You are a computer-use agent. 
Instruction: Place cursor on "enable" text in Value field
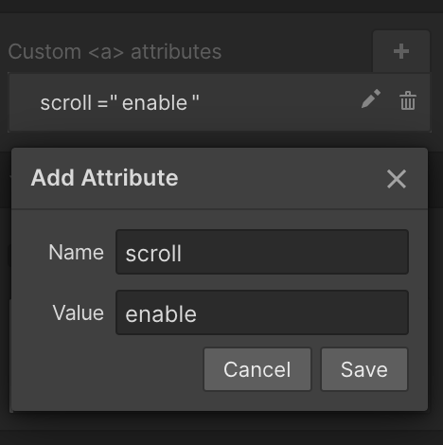(161, 314)
